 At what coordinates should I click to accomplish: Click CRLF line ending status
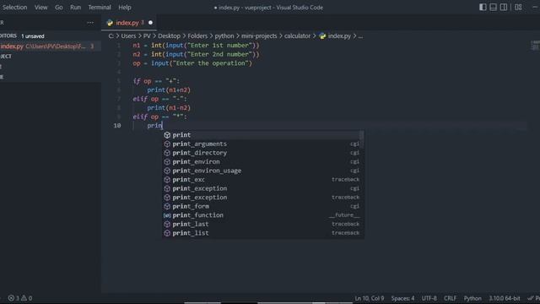[450, 298]
